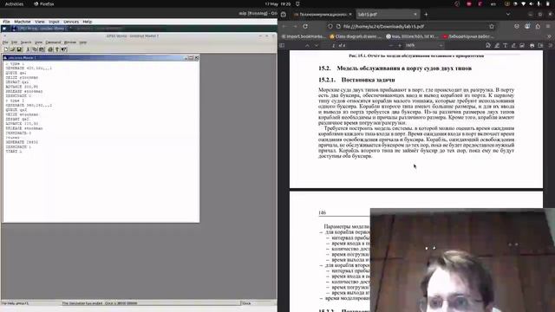Switch to the lab15.pdf tab
This screenshot has height=312, width=555.
point(387,14)
